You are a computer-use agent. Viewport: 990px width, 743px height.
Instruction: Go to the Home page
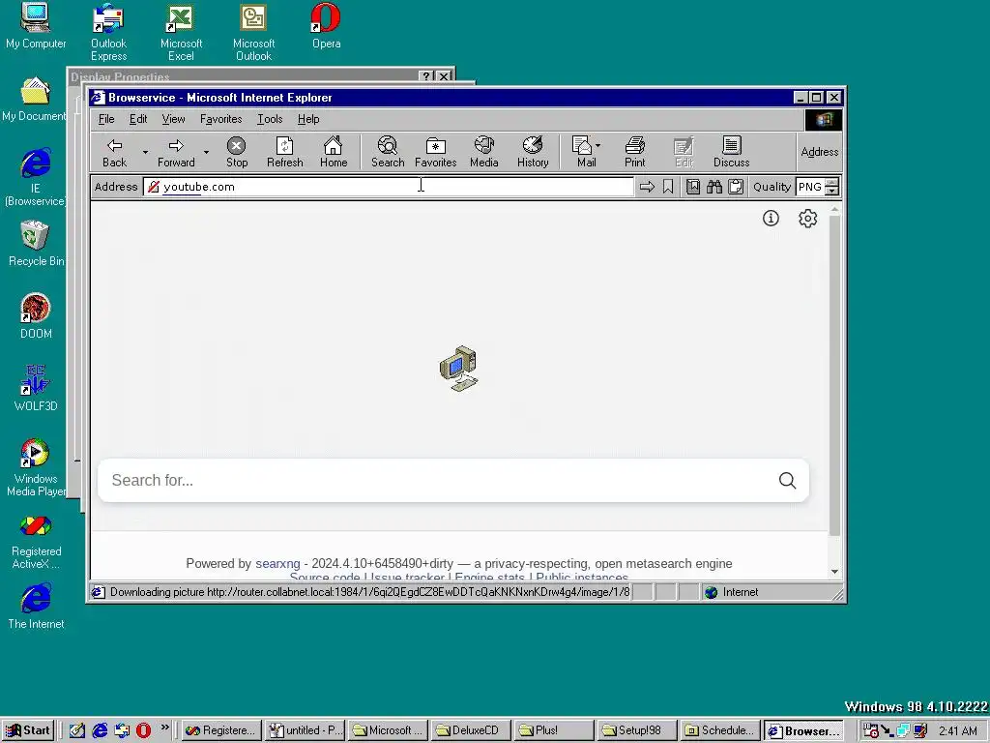pyautogui.click(x=334, y=152)
